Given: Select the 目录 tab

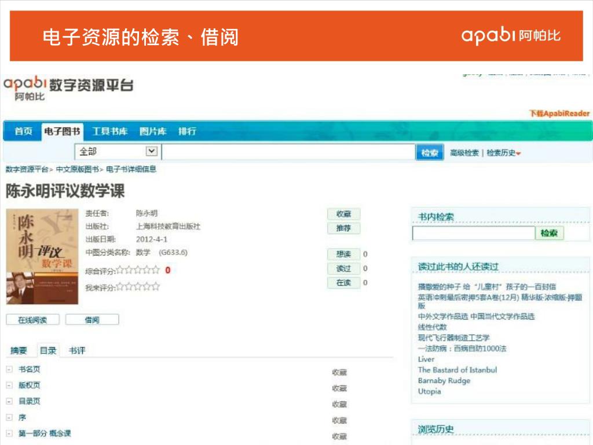Looking at the screenshot, I should click(48, 351).
